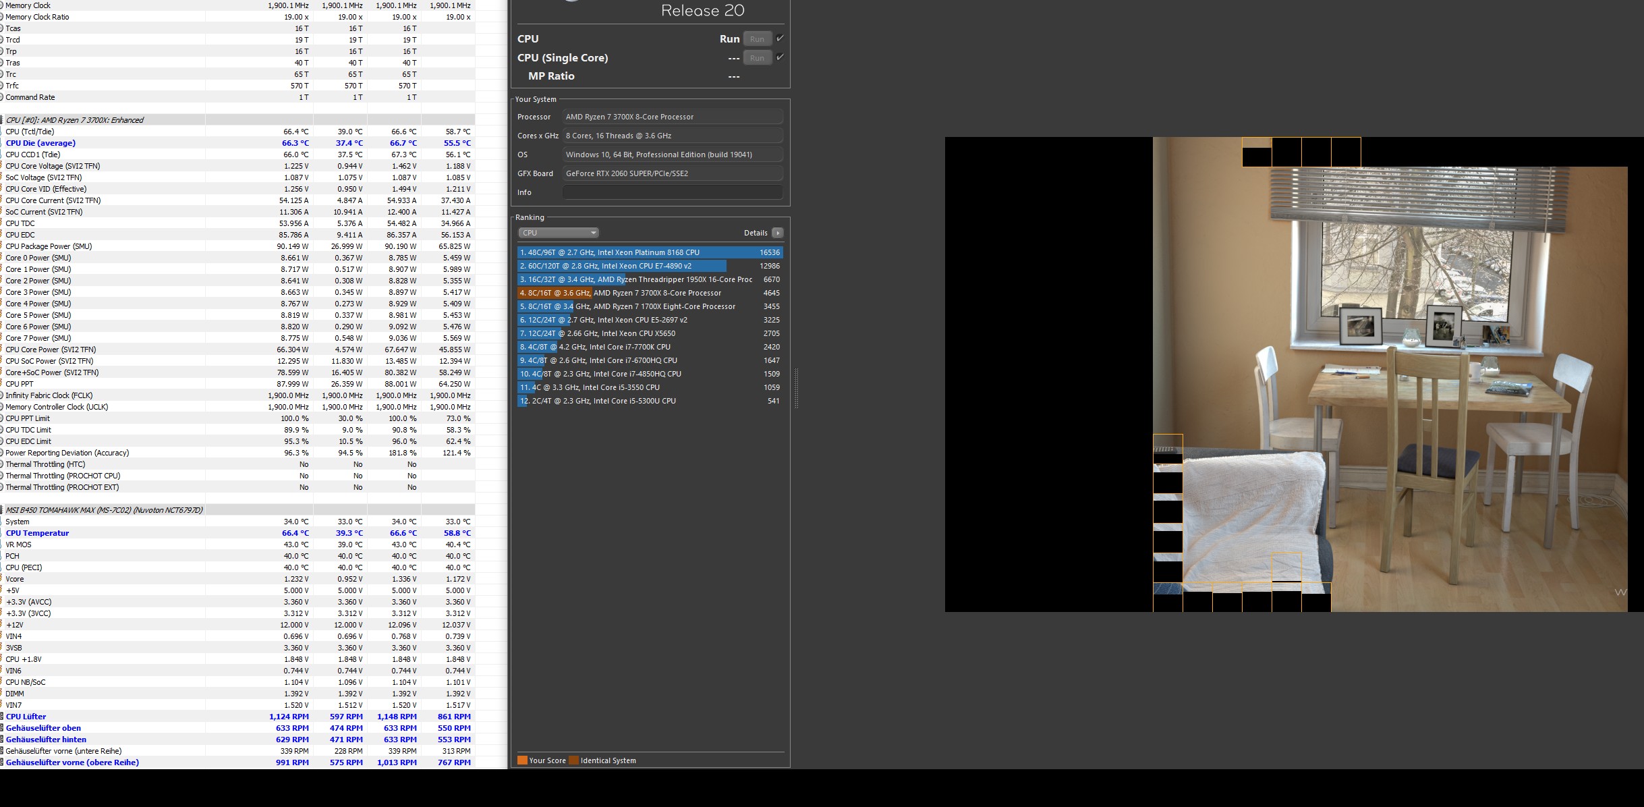Toggle the CPU (Single Core) test checkbox
1644x807 pixels.
[780, 57]
